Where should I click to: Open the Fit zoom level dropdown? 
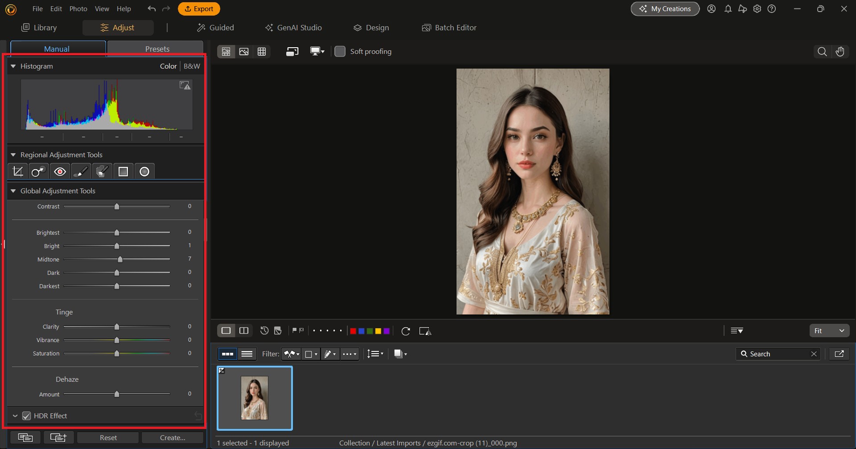pos(829,331)
